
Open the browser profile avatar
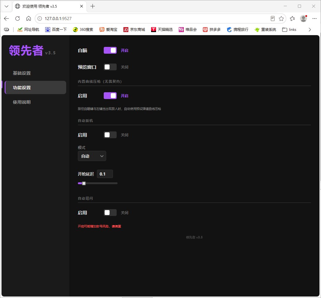pos(303,19)
